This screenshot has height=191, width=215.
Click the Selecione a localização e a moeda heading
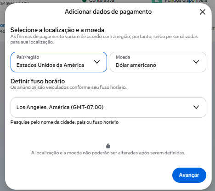point(57,30)
